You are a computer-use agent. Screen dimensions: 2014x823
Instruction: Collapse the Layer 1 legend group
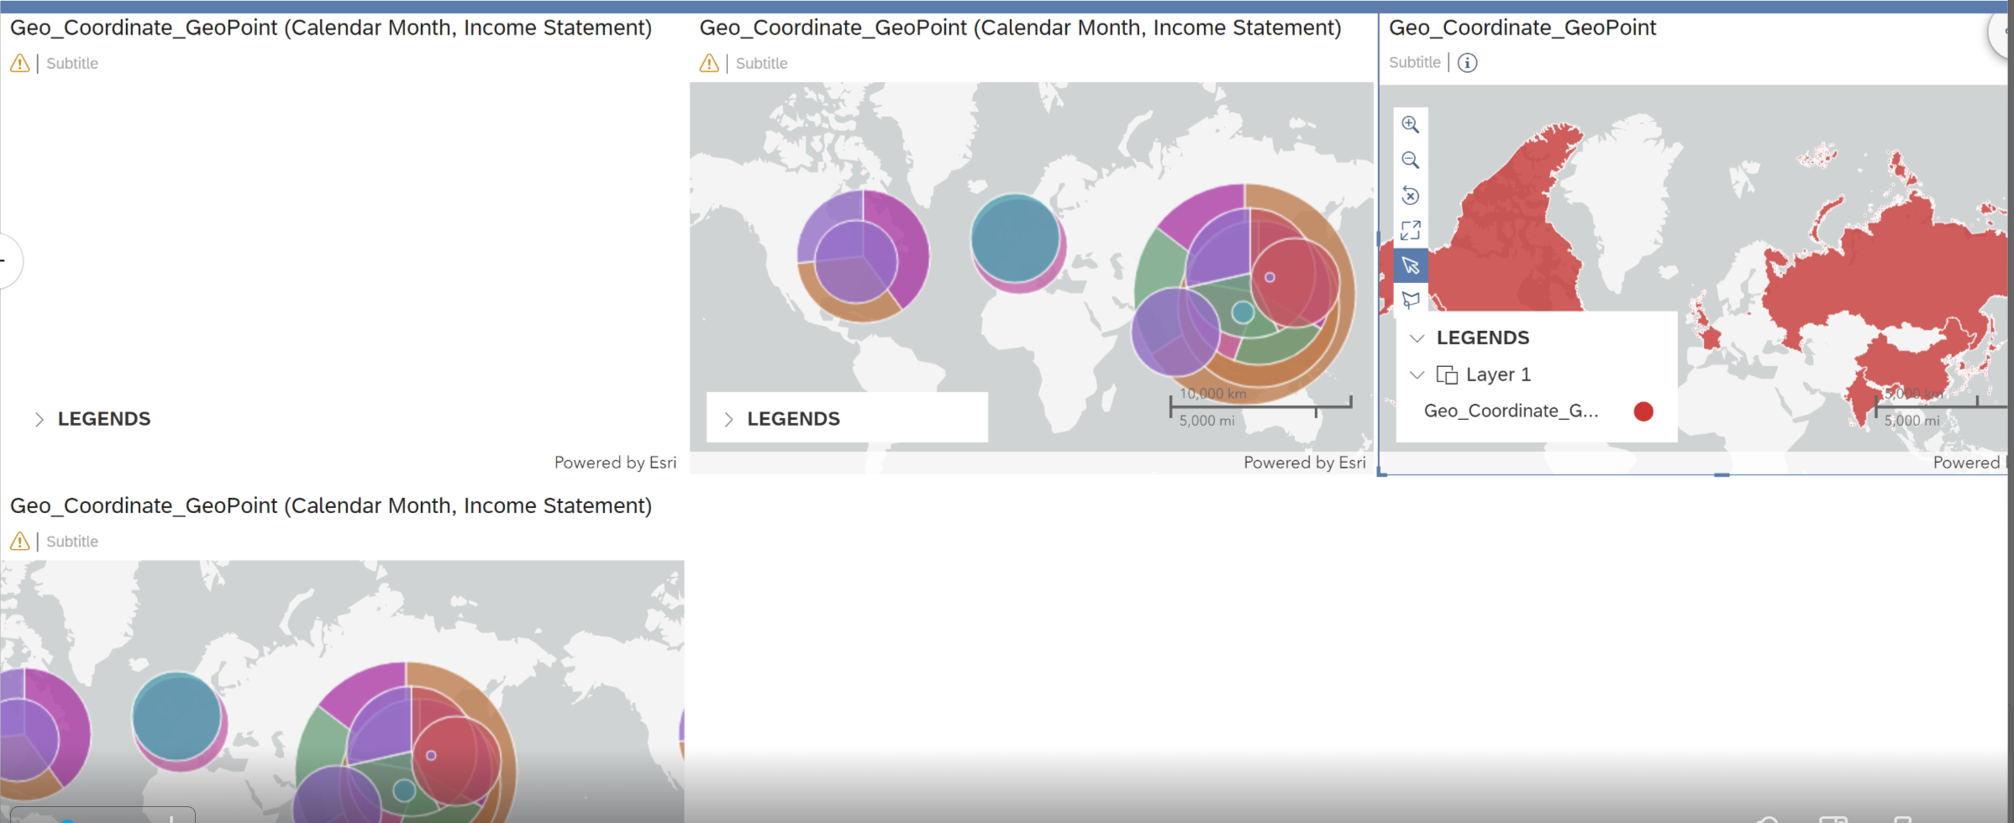click(x=1417, y=375)
